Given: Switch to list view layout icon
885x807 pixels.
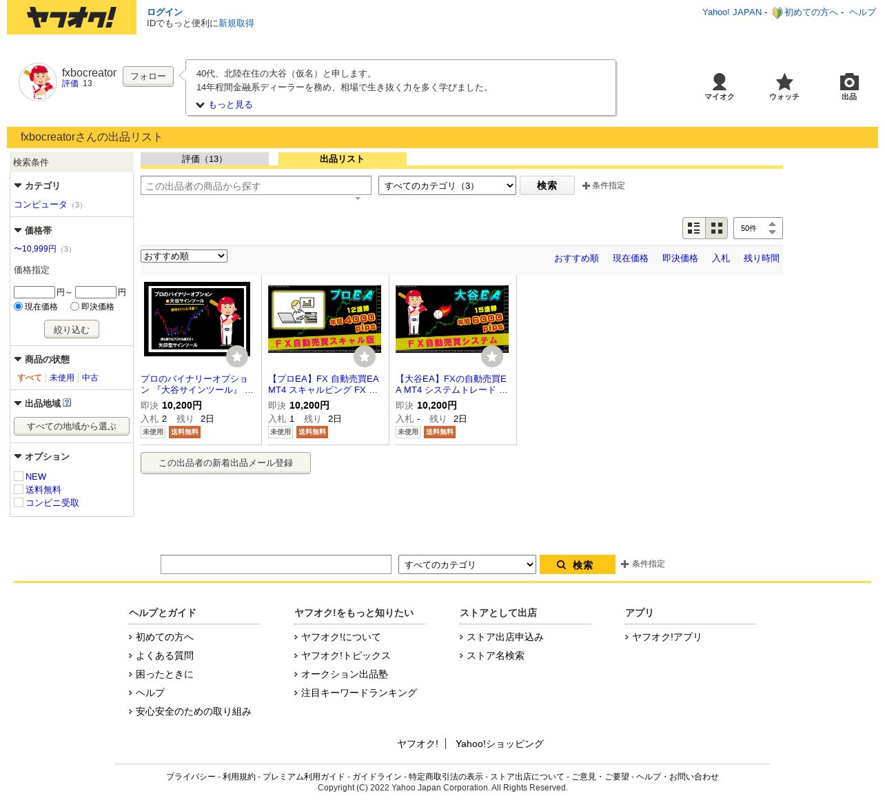Looking at the screenshot, I should point(694,228).
